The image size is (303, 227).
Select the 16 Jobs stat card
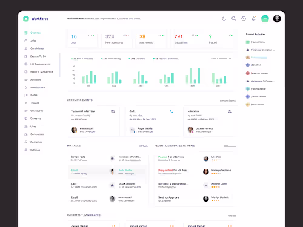[82, 39]
